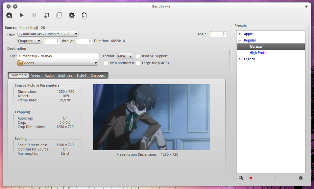314x189 pixels.
Task: Click the Legacy preset category label
Action: pos(249,59)
